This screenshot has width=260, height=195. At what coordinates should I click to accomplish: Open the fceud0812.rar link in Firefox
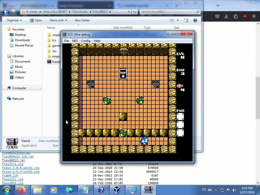click(x=14, y=160)
